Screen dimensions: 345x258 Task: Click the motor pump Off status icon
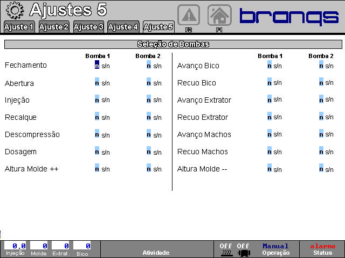point(243,249)
